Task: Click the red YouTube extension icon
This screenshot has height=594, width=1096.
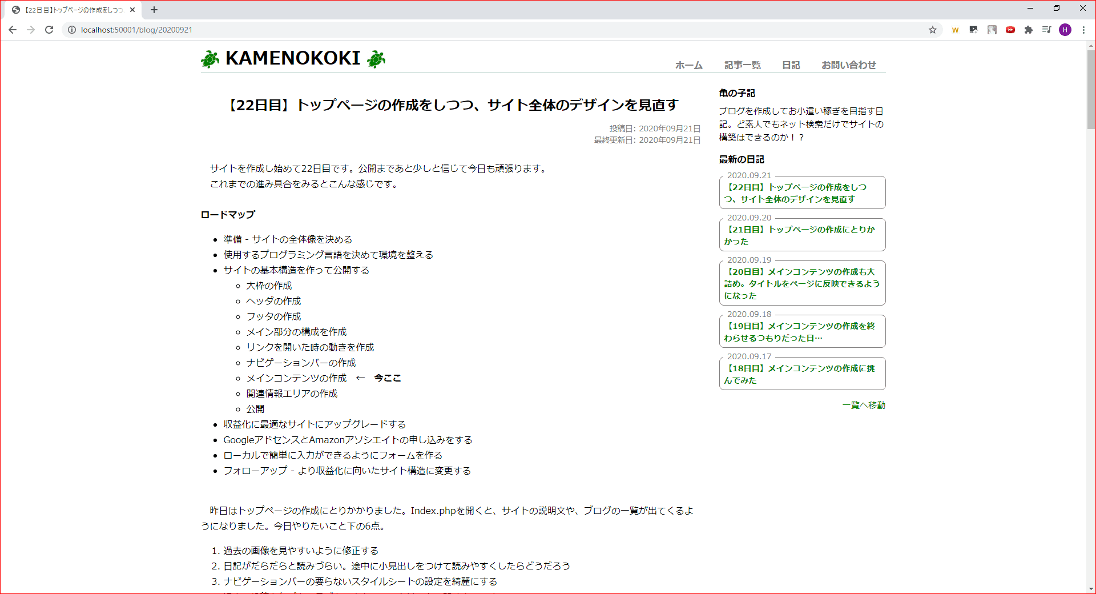Action: click(1010, 30)
